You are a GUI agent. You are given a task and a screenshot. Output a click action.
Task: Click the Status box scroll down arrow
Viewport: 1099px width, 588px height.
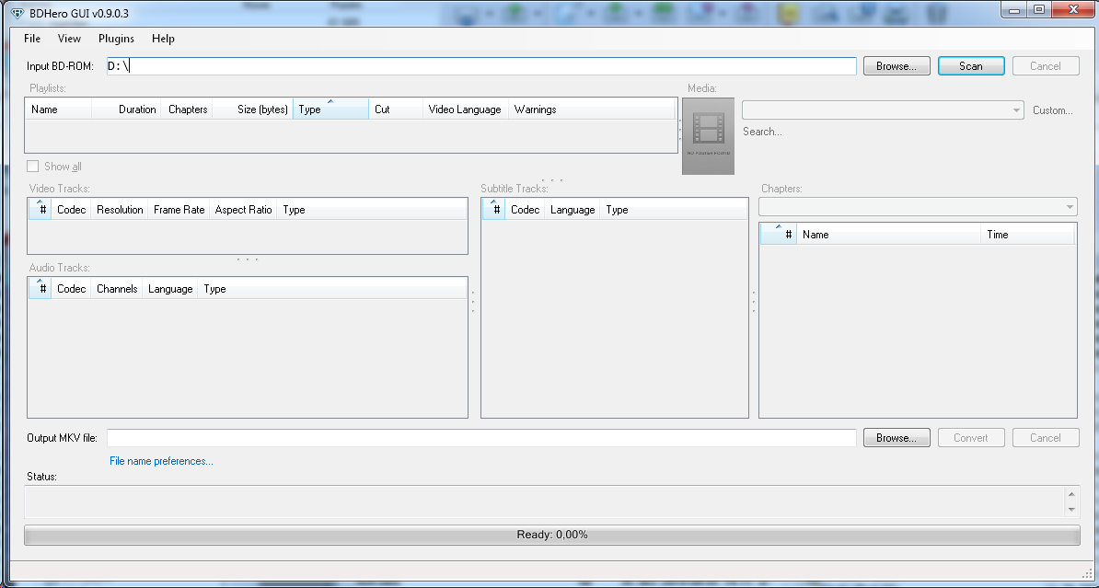[x=1071, y=510]
